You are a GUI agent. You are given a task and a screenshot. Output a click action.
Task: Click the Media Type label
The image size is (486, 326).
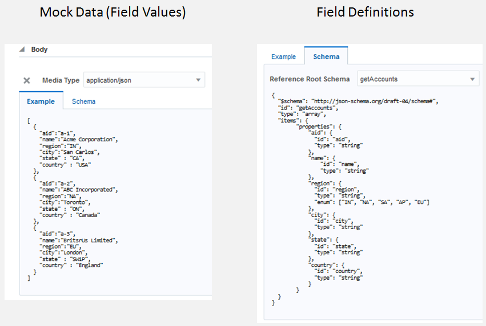[x=61, y=80]
